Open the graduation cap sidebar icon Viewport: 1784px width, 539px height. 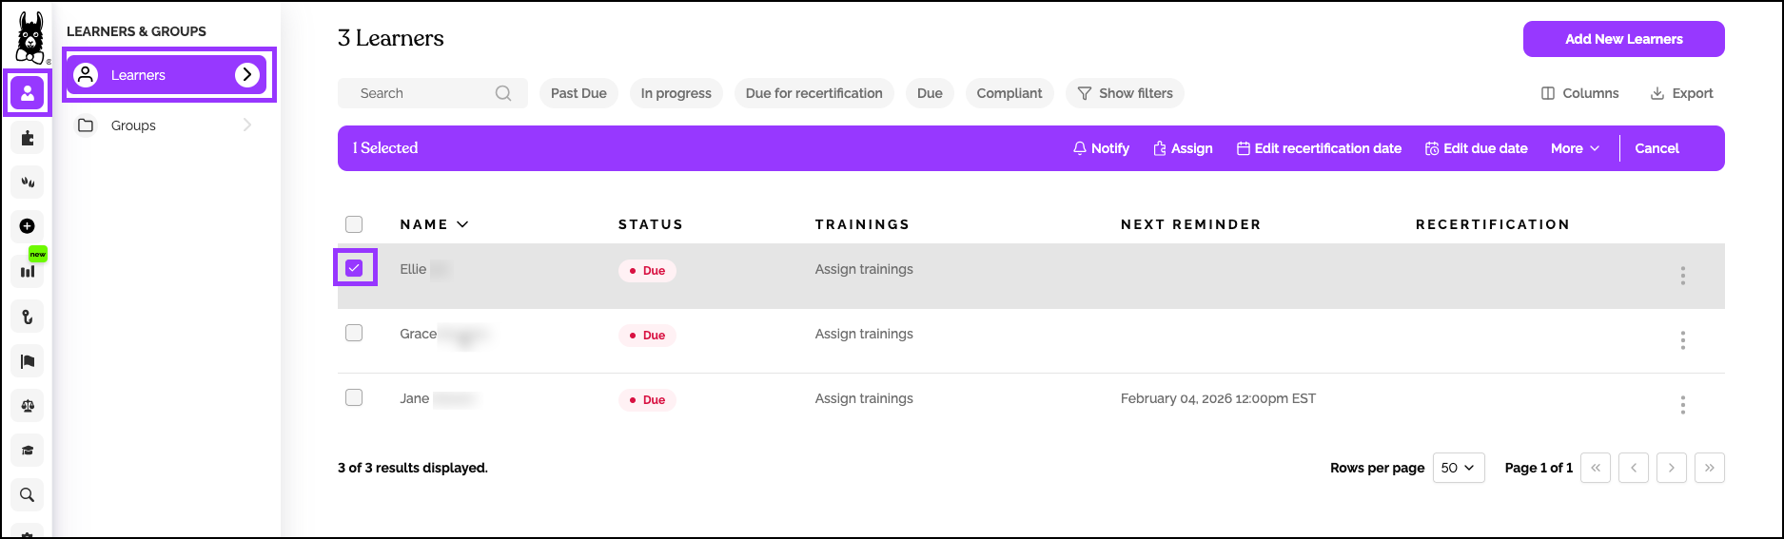tap(28, 451)
